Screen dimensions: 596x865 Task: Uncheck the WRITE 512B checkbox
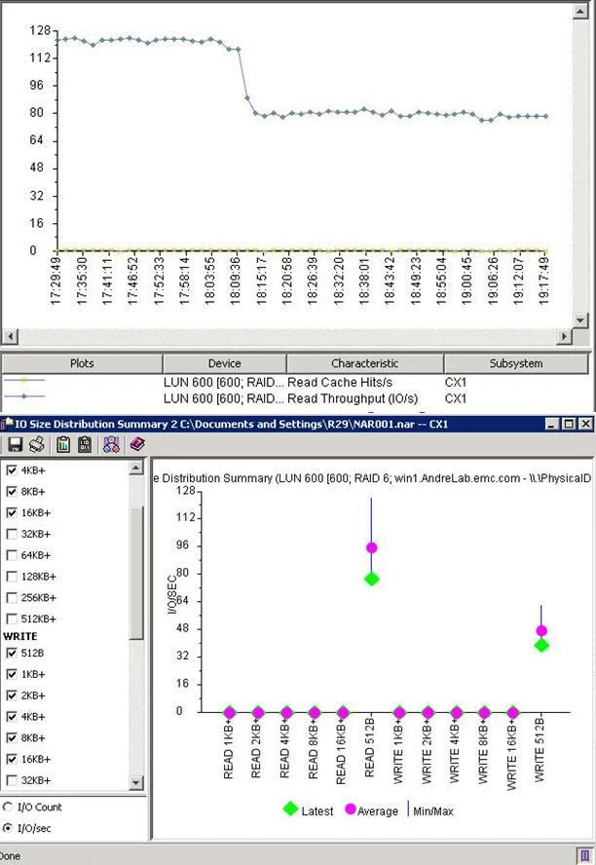[11, 654]
